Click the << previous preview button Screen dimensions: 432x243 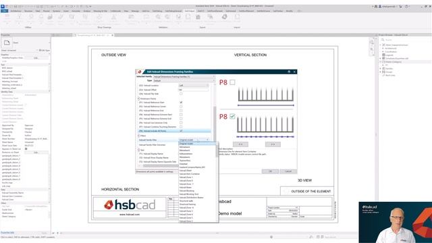[240, 144]
